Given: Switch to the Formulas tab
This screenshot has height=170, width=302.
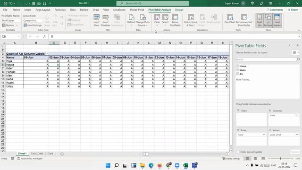Looking at the screenshot, I should coord(60,9).
